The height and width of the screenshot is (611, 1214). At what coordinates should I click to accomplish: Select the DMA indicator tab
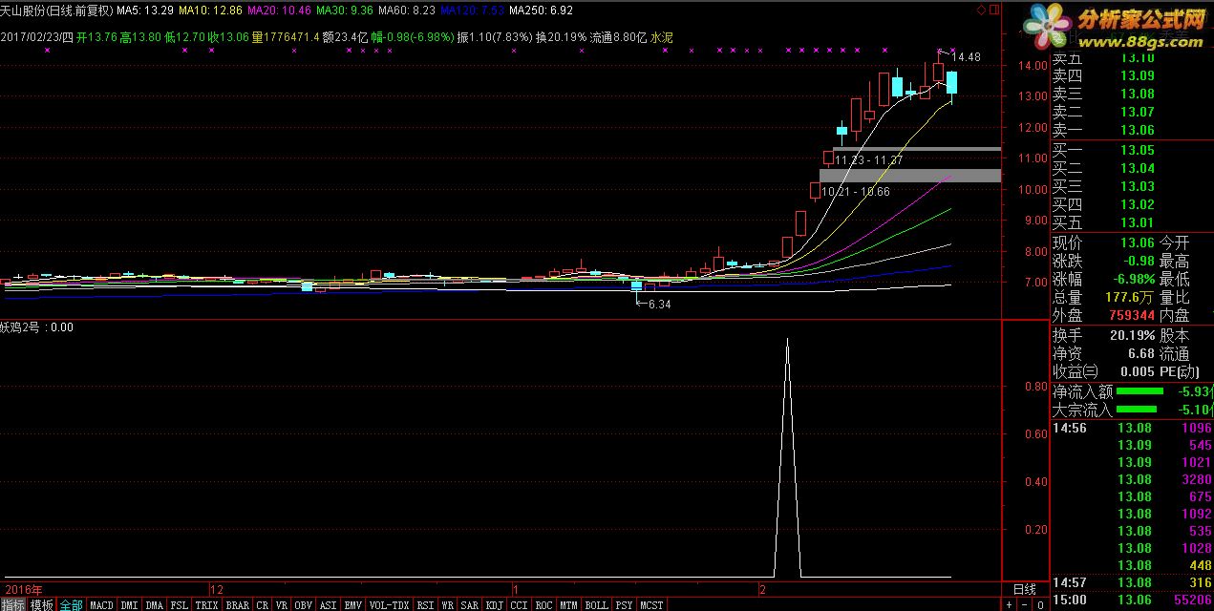155,605
